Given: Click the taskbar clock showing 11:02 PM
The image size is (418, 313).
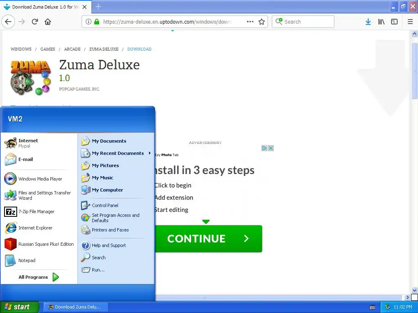Looking at the screenshot, I should [x=403, y=307].
